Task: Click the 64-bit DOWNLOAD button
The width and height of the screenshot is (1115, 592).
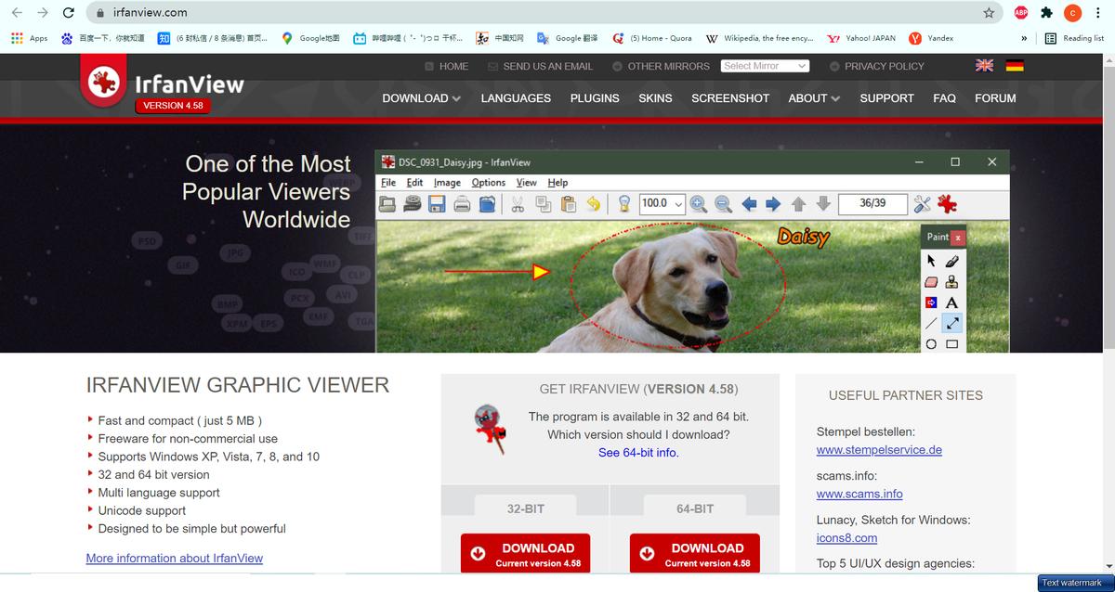Action: [x=694, y=554]
